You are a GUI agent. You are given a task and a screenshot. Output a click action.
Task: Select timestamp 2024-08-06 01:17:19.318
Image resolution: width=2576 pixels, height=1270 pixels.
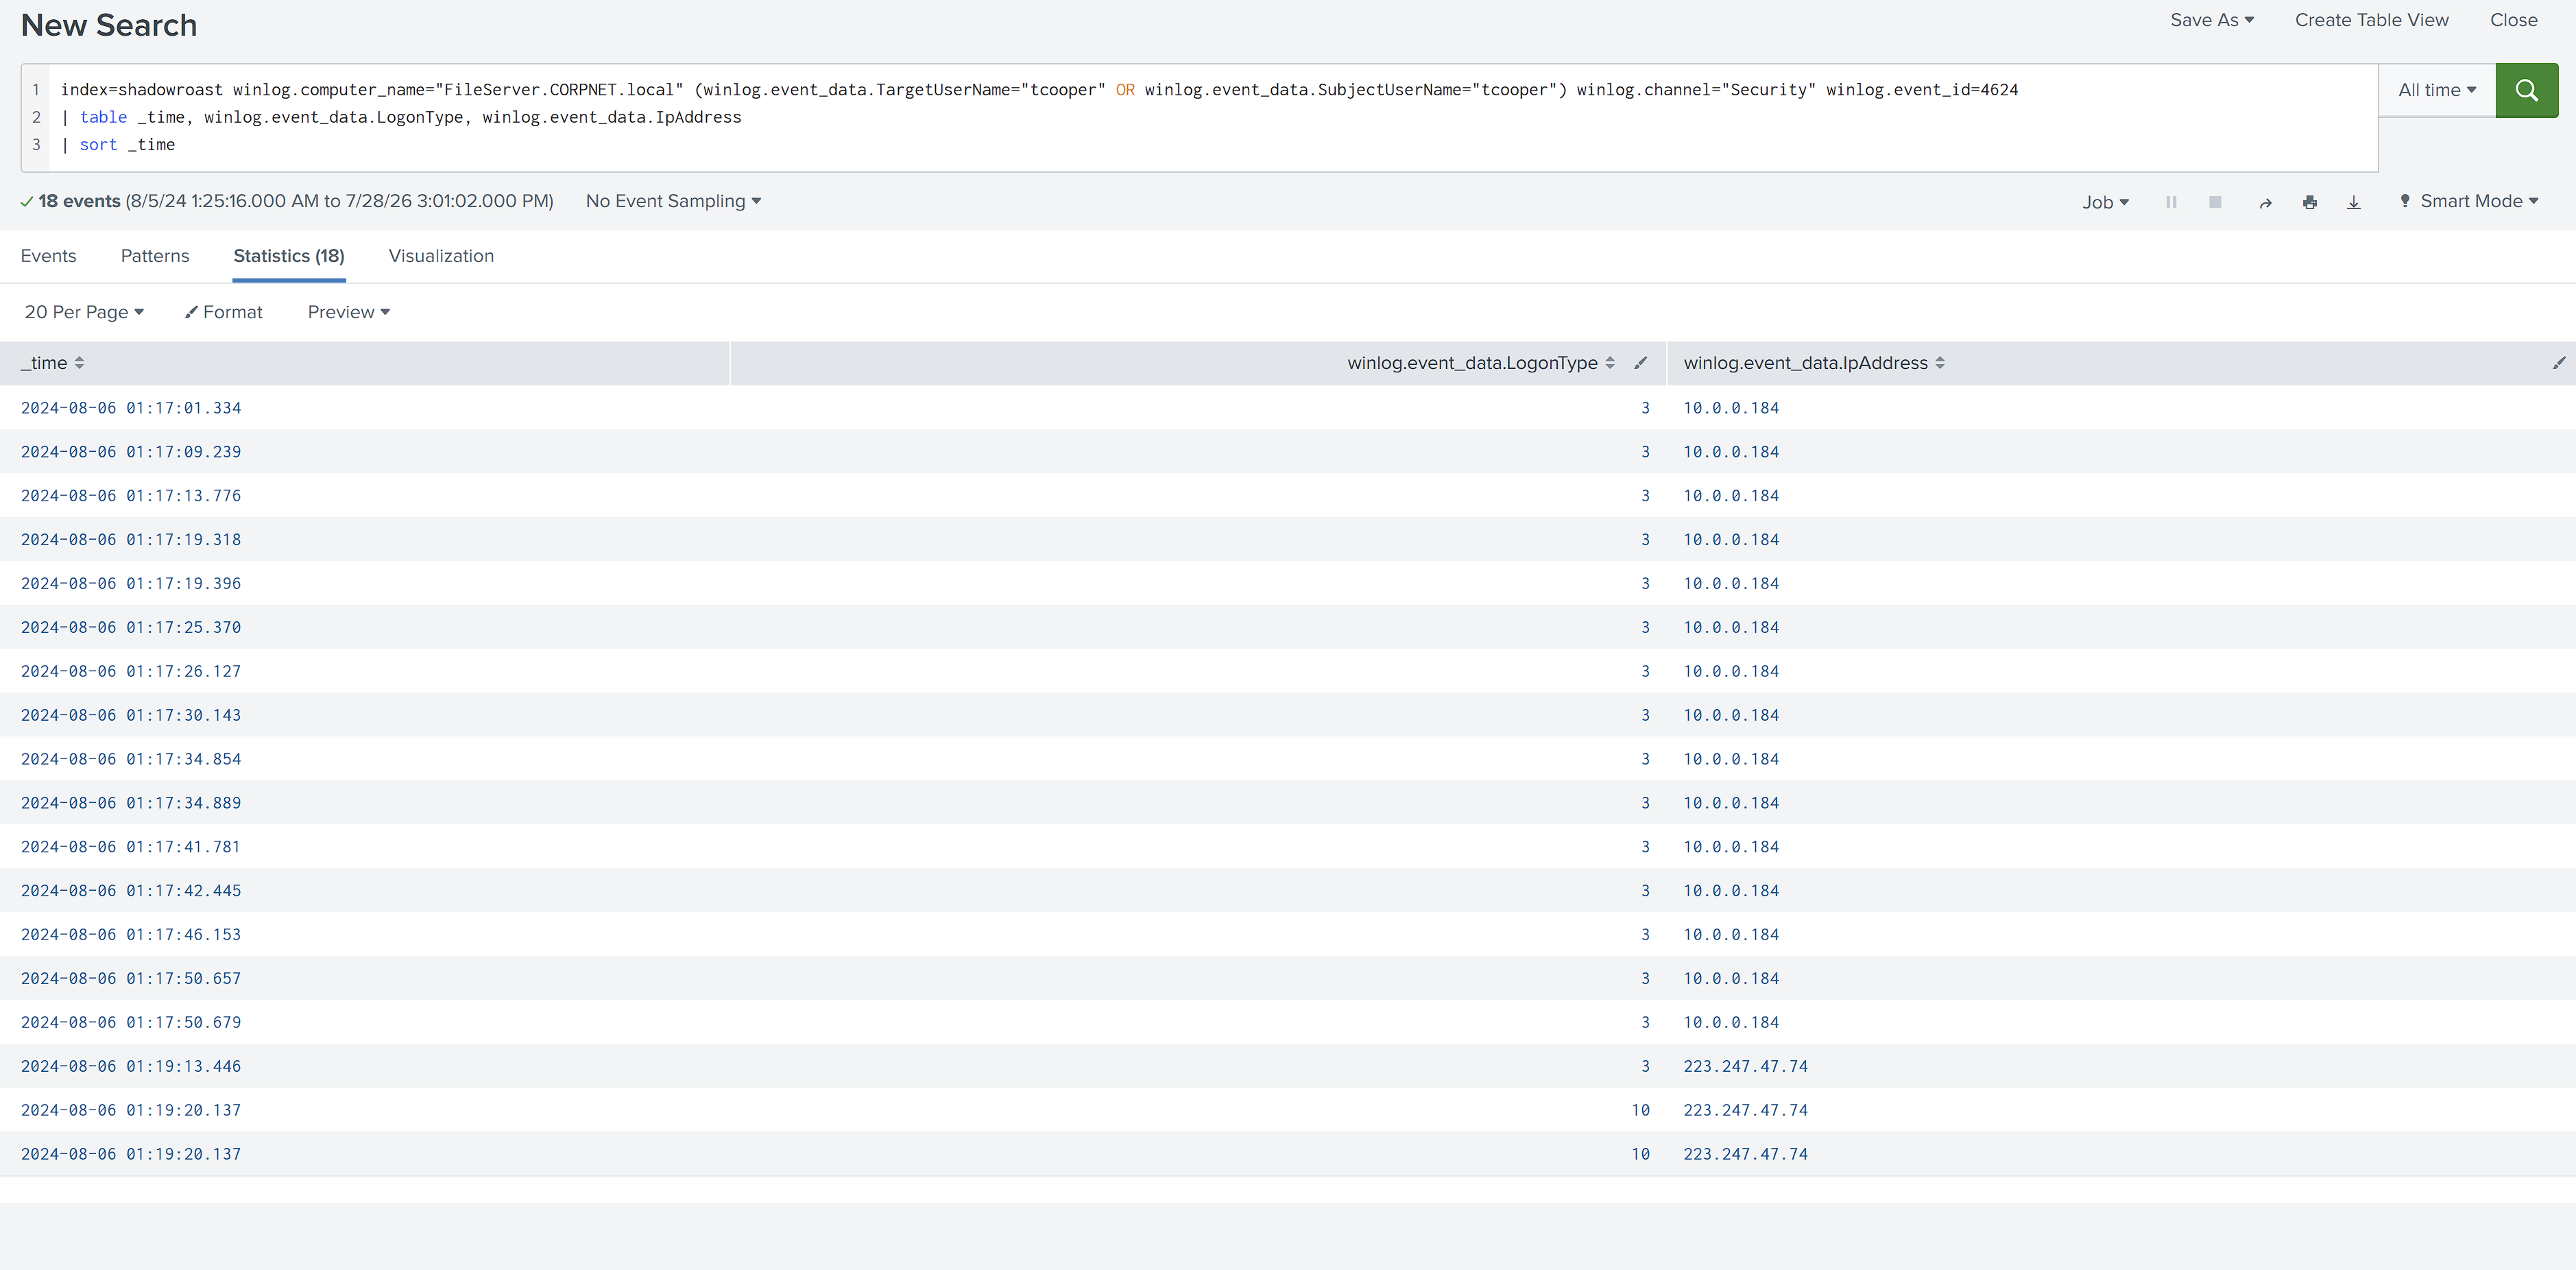[131, 540]
